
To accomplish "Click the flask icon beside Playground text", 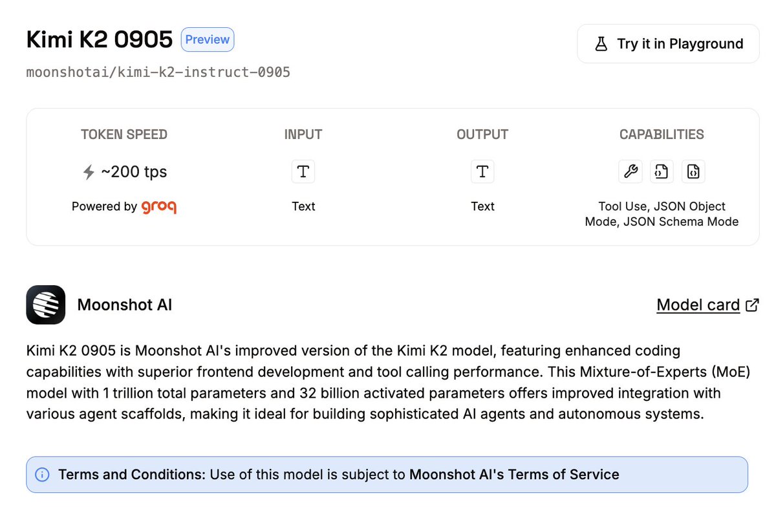I will point(601,44).
